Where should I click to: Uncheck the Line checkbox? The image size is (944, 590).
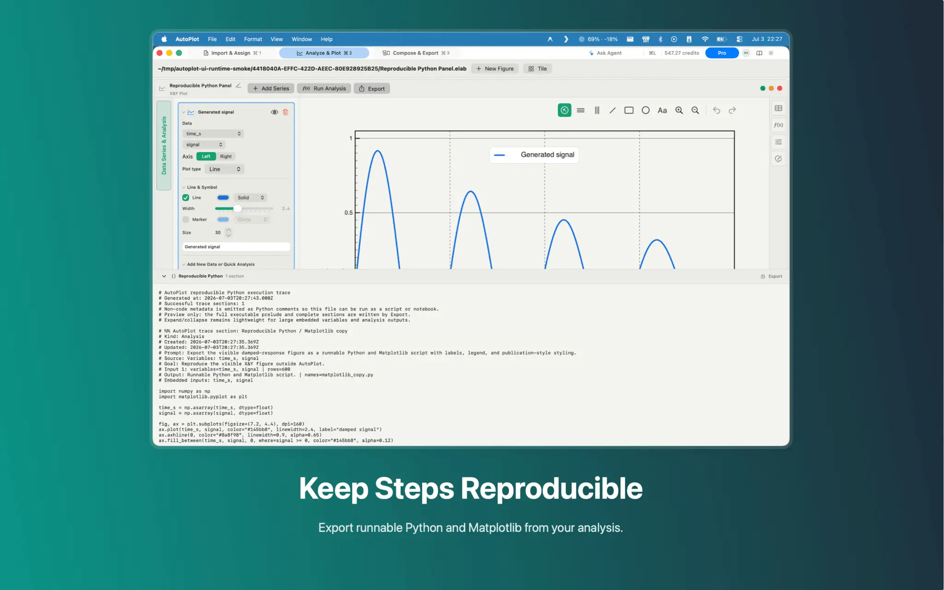point(186,198)
